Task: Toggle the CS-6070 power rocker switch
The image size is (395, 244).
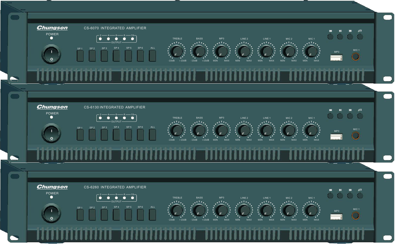Action: (51, 55)
